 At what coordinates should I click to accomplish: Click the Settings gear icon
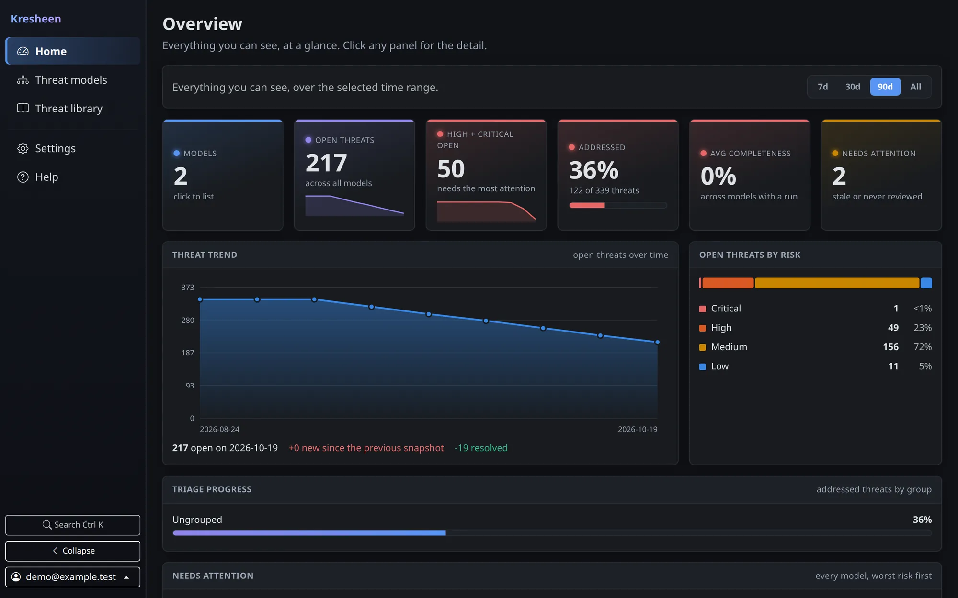point(23,148)
